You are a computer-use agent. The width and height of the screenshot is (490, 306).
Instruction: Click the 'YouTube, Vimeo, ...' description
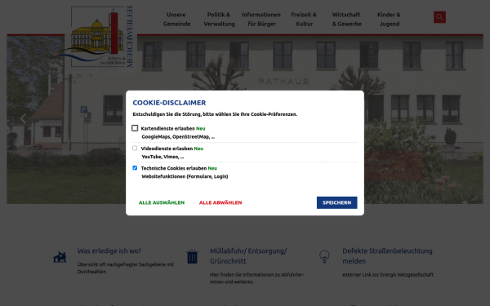coord(163,157)
